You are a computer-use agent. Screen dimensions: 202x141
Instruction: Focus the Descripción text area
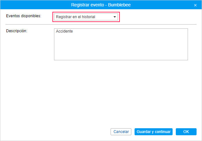pos(121,44)
